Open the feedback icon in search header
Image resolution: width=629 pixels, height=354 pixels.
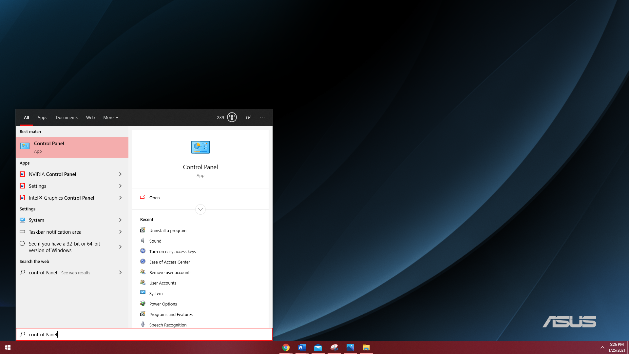point(248,117)
